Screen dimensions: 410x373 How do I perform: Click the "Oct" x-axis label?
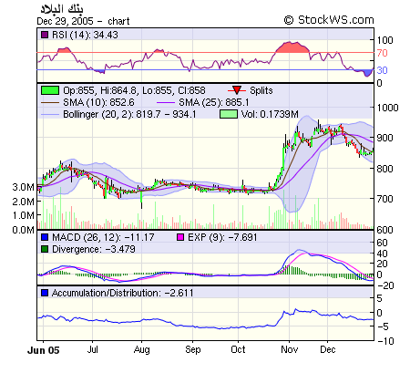[238, 349]
